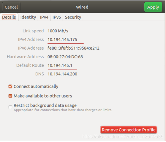Select hardware address 08:00:27:04:DC:68
This screenshot has width=166, height=142.
65,57
